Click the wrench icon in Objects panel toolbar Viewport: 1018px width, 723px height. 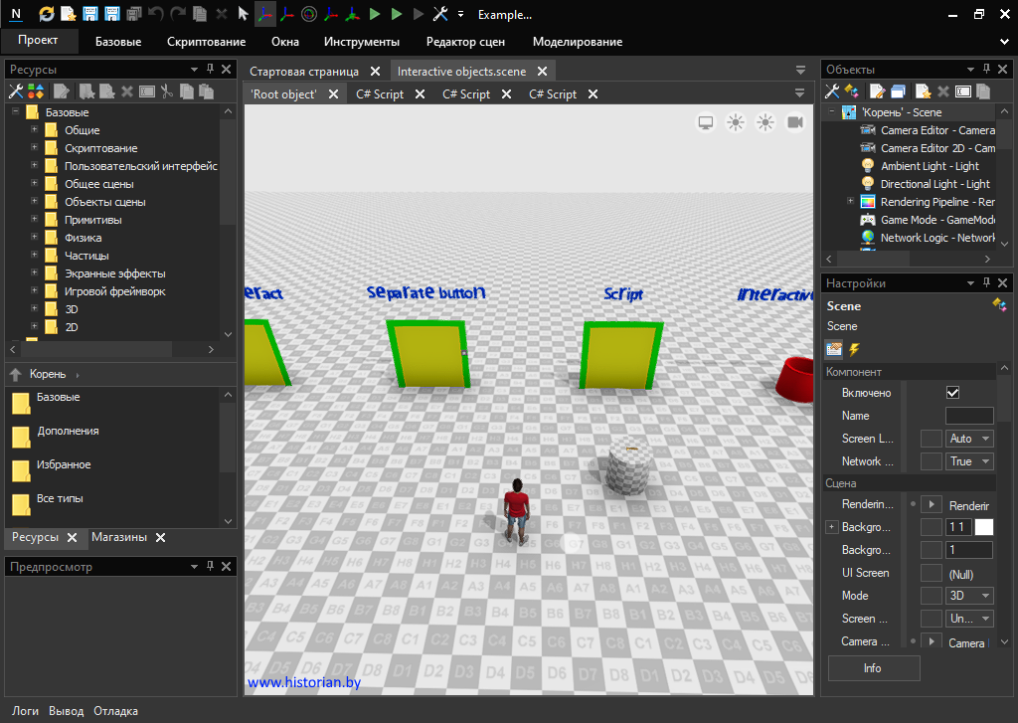point(832,91)
